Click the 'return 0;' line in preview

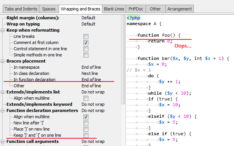[x=160, y=41]
